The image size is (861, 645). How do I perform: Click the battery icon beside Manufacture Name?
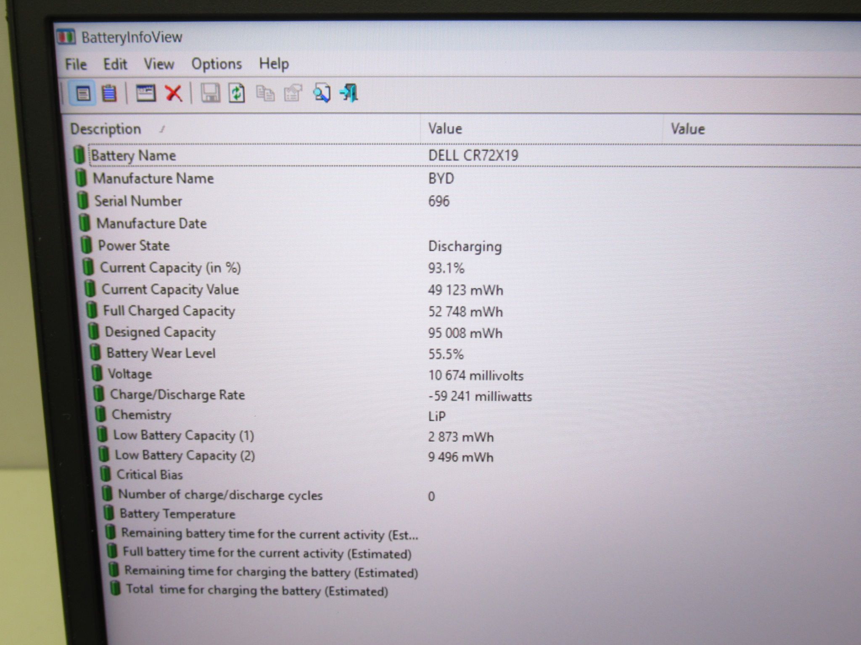[x=81, y=178]
